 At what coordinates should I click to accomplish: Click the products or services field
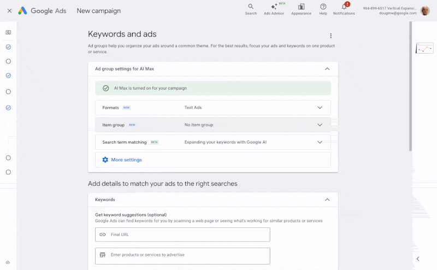coord(182,256)
